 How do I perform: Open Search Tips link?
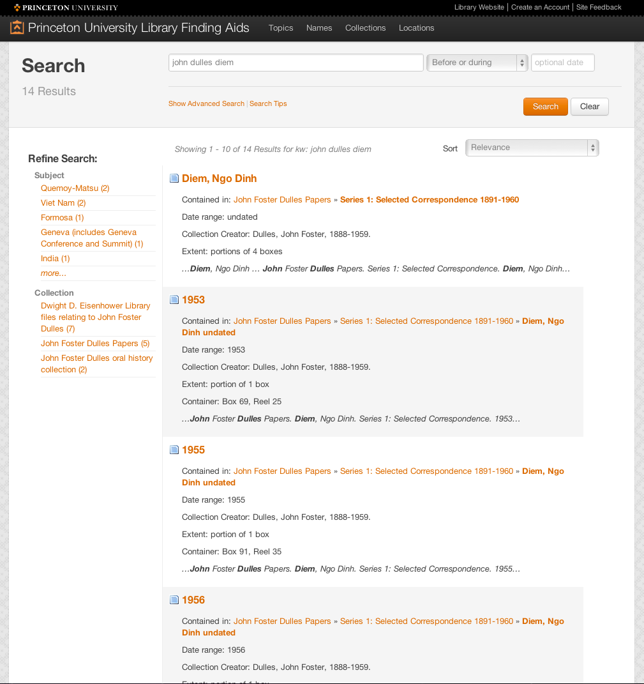point(268,104)
